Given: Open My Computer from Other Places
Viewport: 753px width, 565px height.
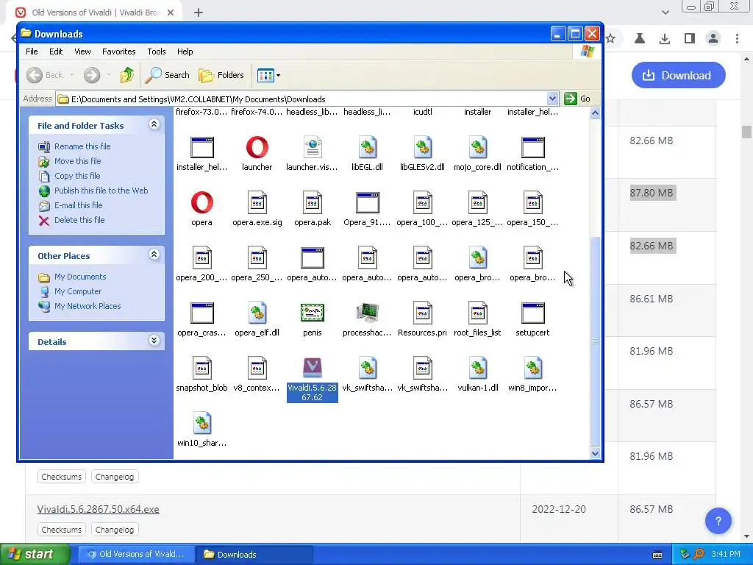Looking at the screenshot, I should (78, 291).
